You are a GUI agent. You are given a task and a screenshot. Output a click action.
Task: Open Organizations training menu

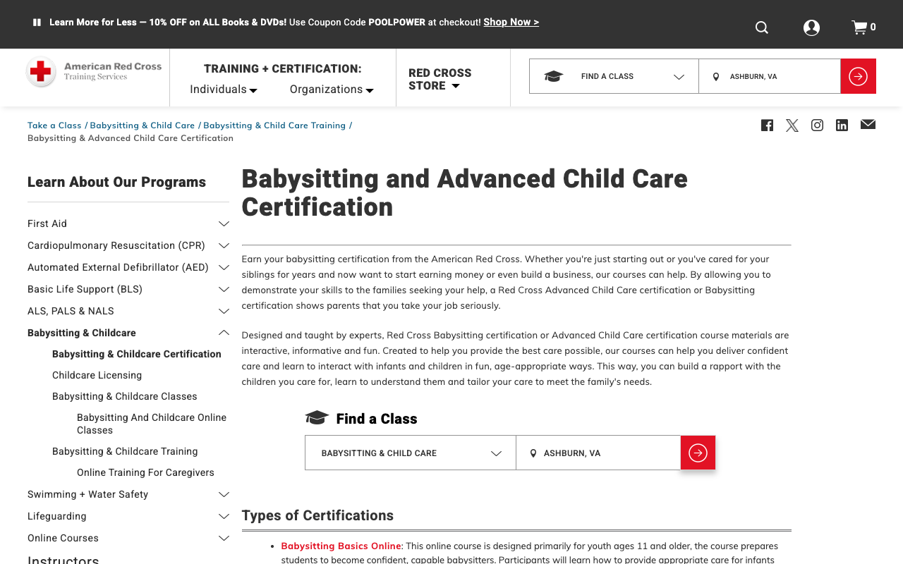[x=332, y=90]
